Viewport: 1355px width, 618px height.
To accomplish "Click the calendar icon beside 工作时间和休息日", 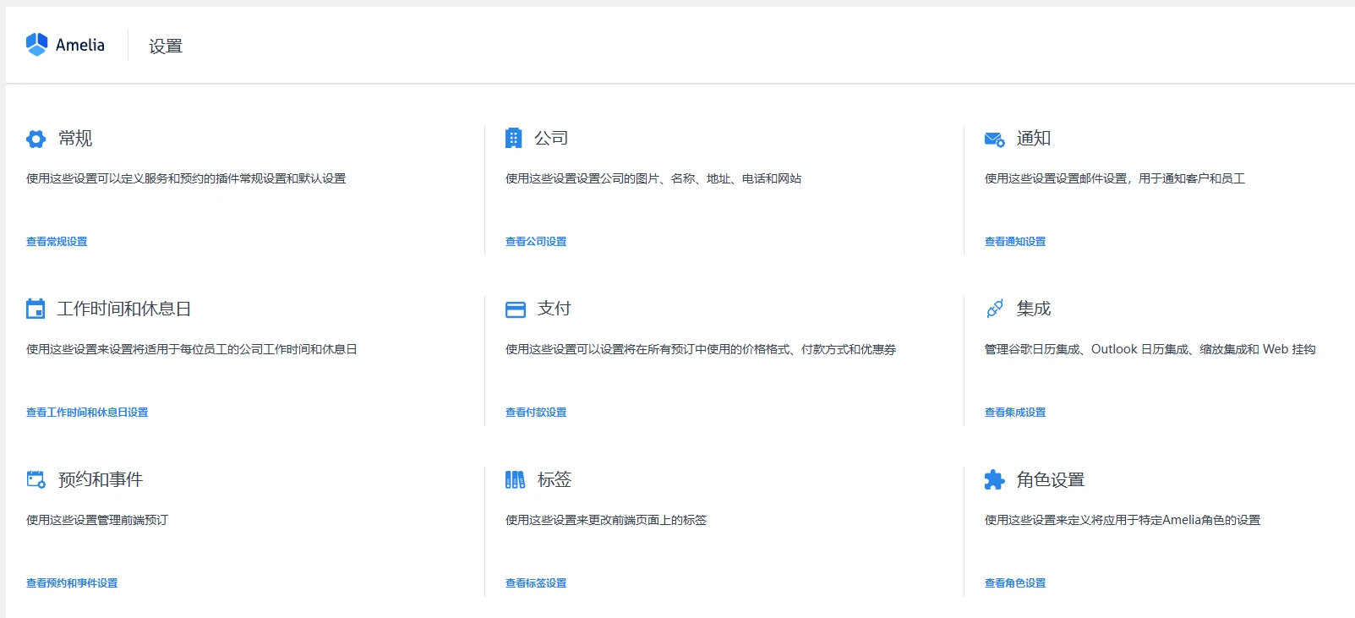I will click(36, 309).
